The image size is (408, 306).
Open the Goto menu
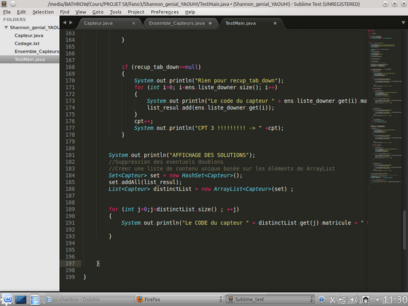point(99,12)
